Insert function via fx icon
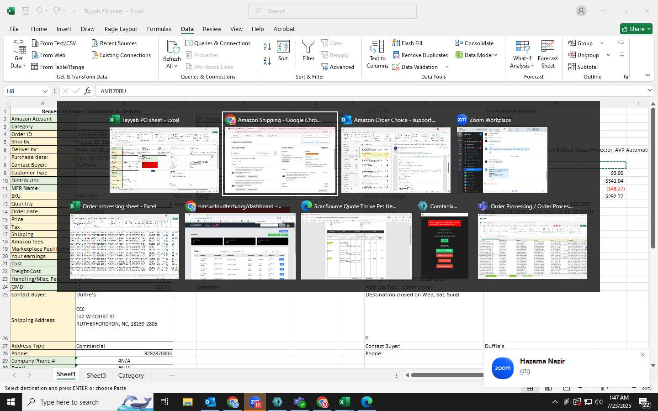Viewport: 658px width, 411px height. click(87, 91)
